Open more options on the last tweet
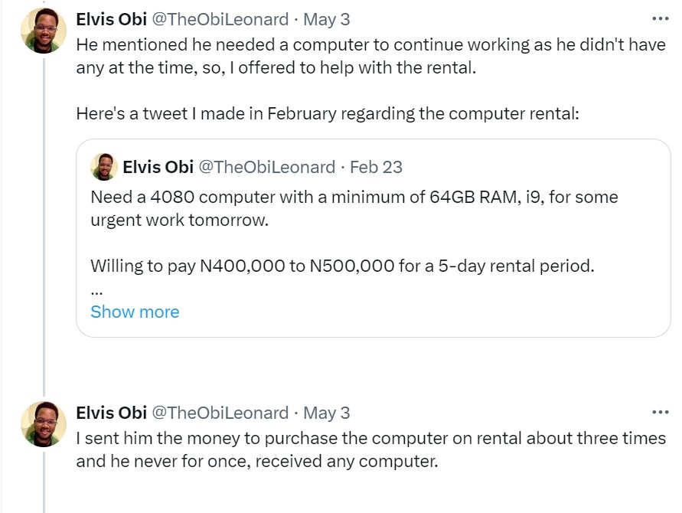This screenshot has width=682, height=513. [x=660, y=412]
